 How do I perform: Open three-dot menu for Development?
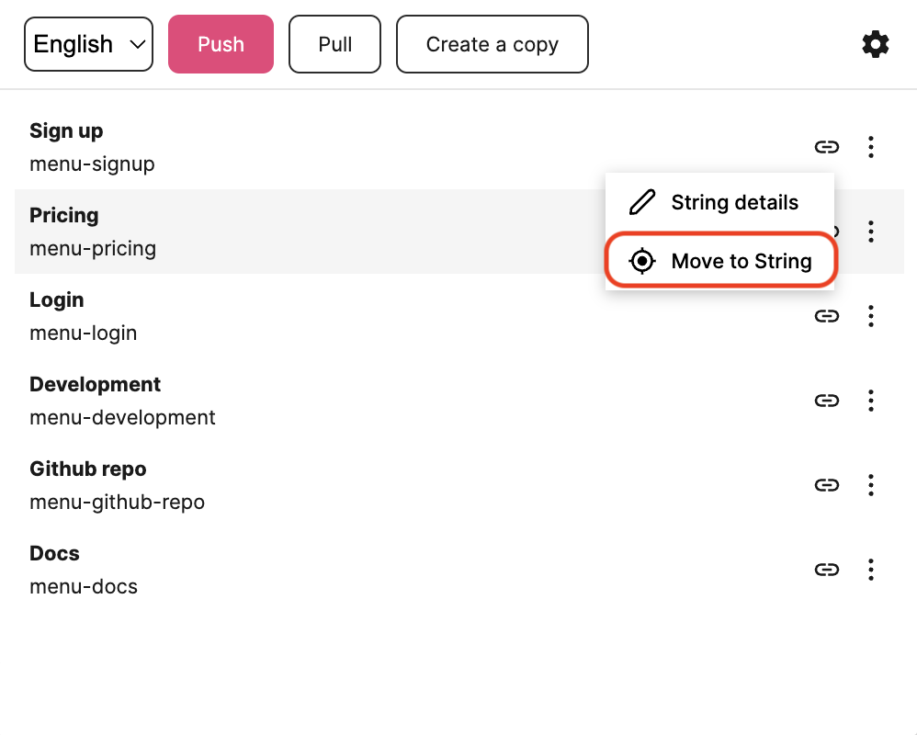click(x=871, y=401)
